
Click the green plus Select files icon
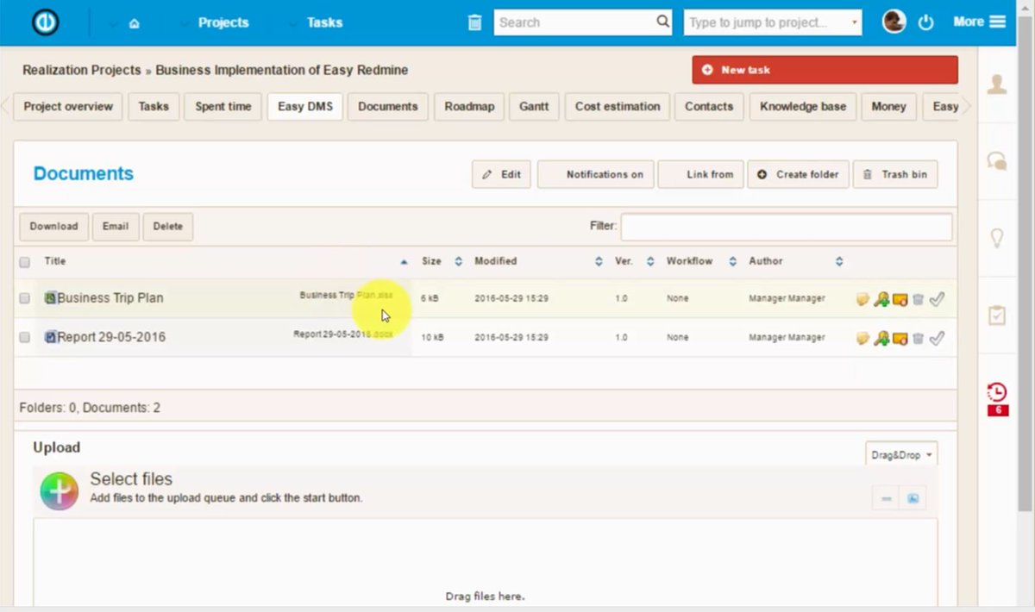59,491
